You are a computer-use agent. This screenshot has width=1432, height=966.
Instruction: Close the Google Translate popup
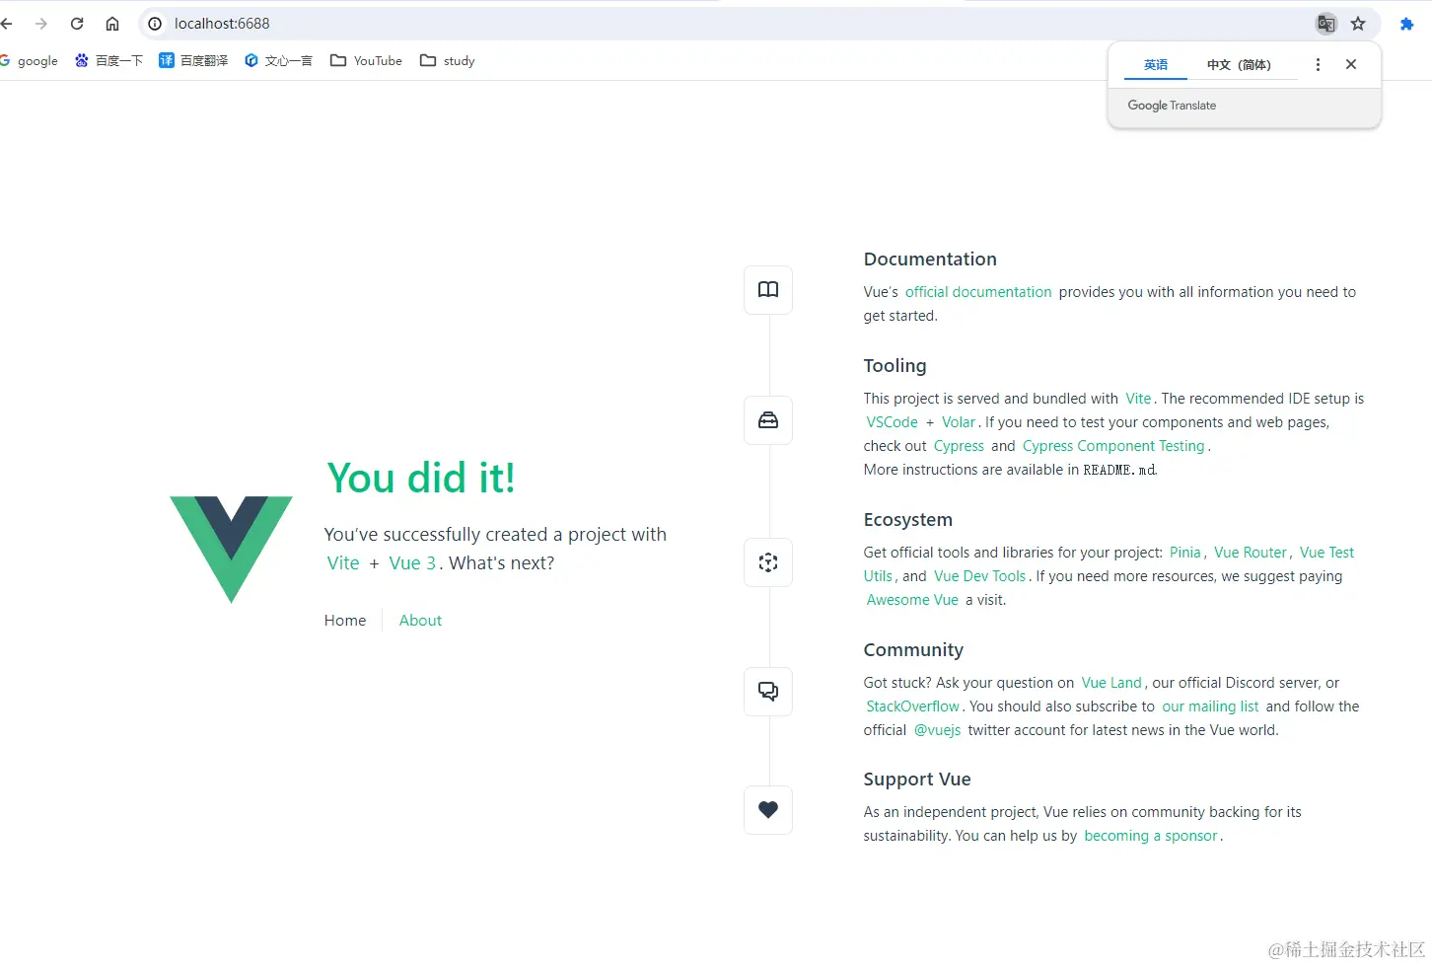point(1351,65)
